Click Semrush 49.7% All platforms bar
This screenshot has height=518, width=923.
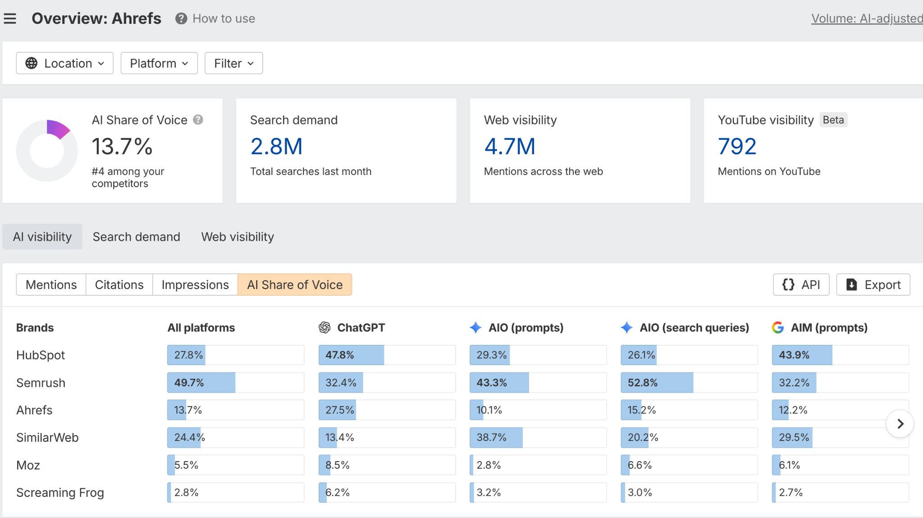pos(236,383)
